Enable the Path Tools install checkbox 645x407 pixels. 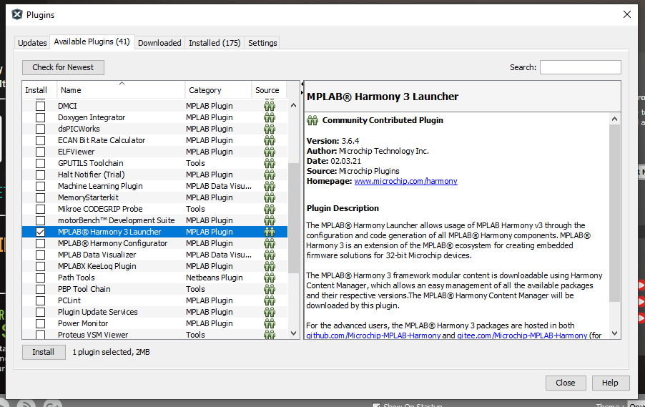[x=40, y=278]
